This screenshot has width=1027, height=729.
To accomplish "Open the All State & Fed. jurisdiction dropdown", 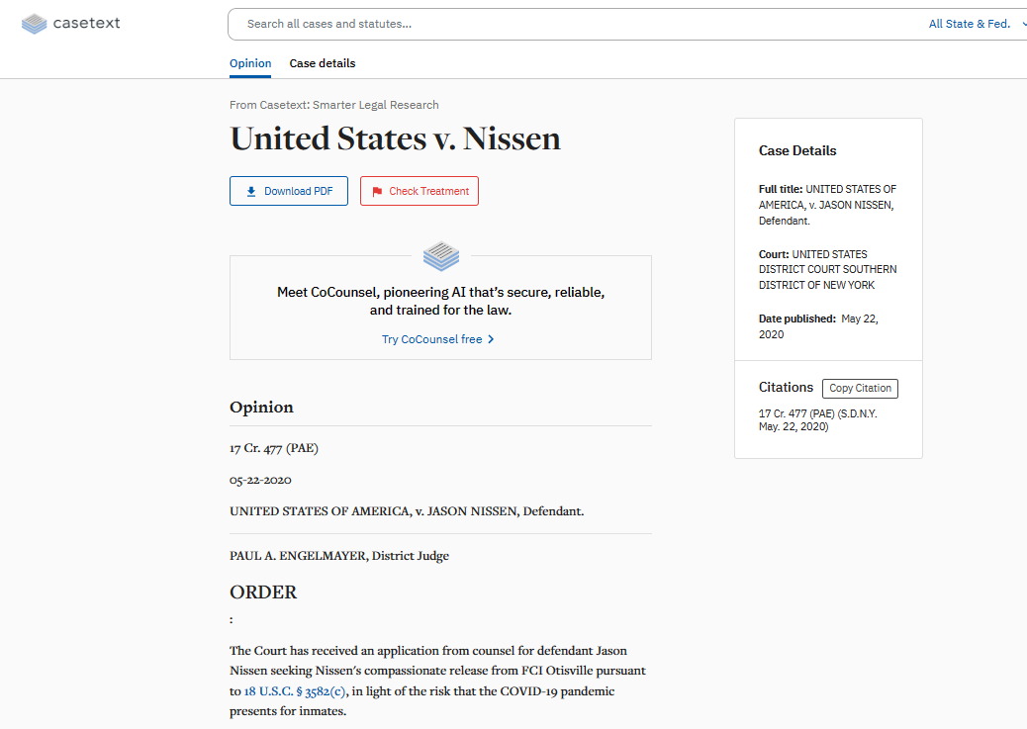I will tap(970, 24).
